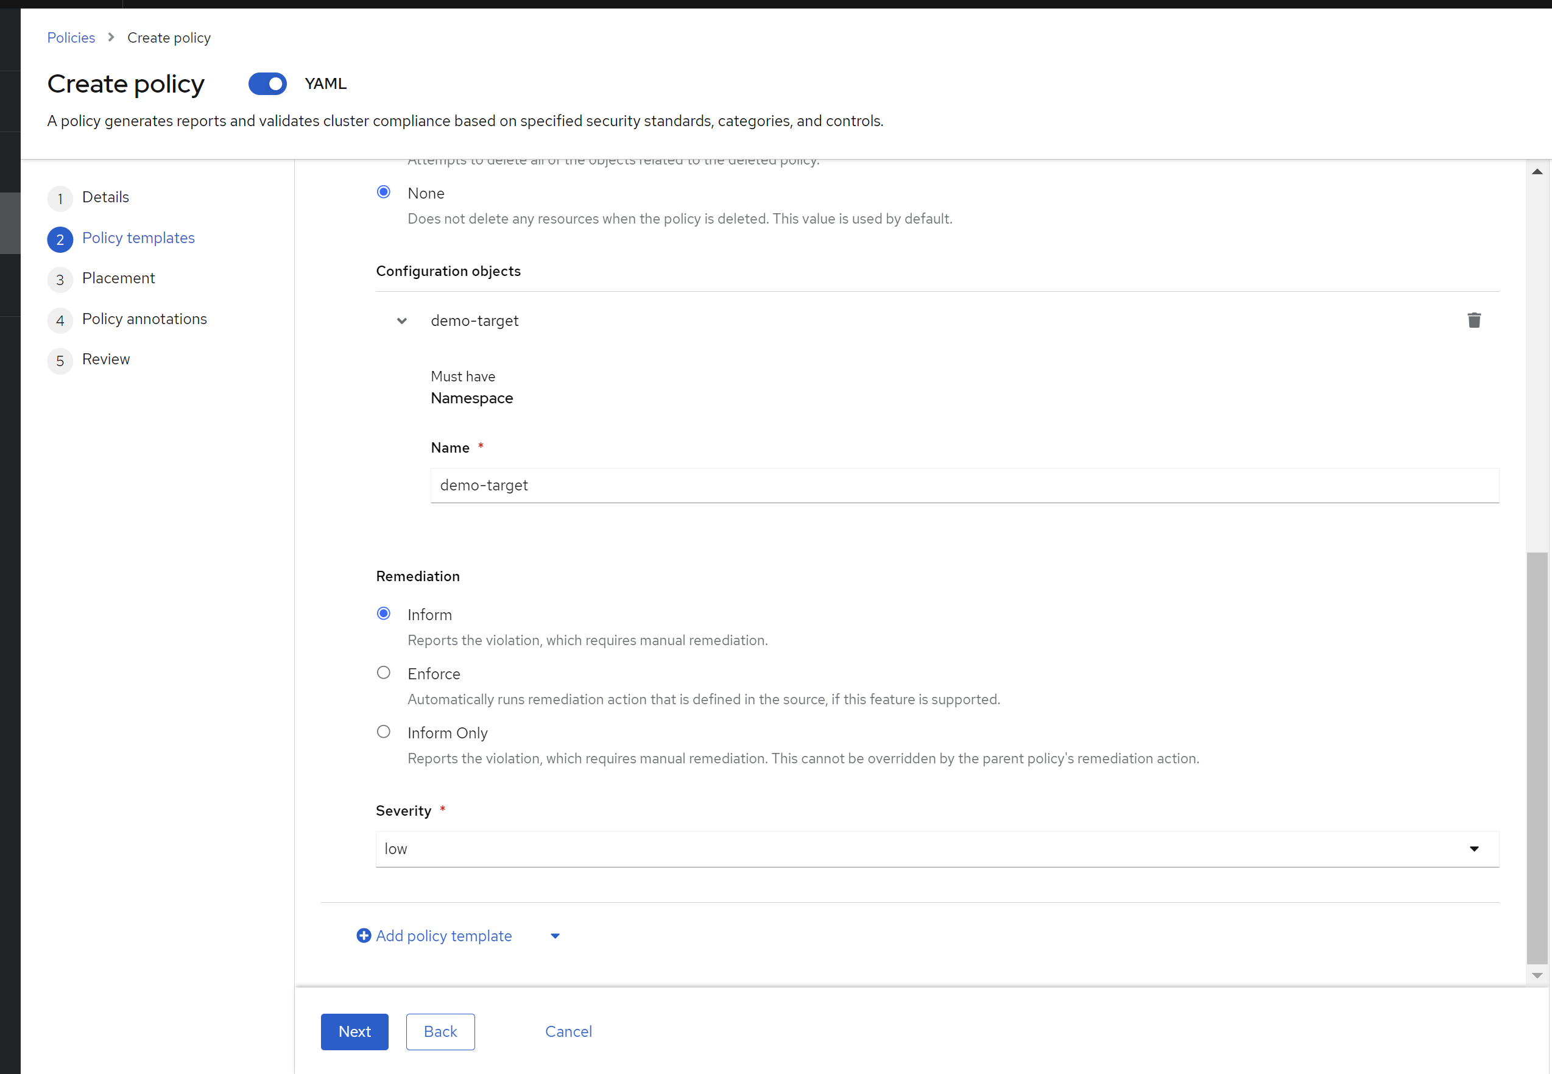Open the Add policy template dropdown arrow
The height and width of the screenshot is (1074, 1552).
coord(555,936)
